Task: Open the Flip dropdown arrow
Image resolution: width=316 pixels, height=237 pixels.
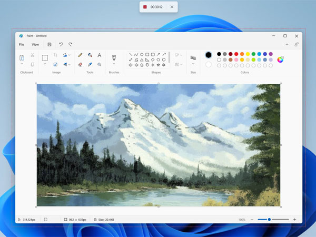Action: pyautogui.click(x=70, y=64)
